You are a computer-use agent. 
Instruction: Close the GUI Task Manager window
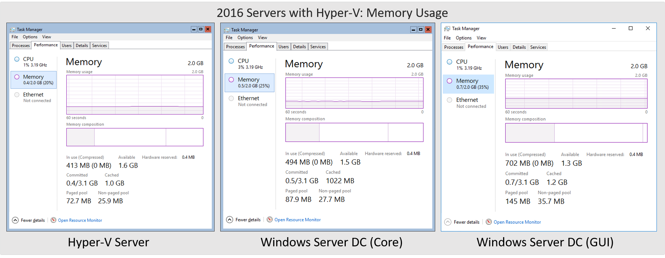[648, 28]
